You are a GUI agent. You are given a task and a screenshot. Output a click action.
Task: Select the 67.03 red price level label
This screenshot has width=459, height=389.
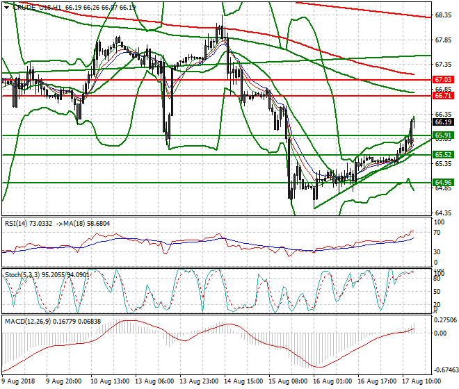[x=443, y=80]
